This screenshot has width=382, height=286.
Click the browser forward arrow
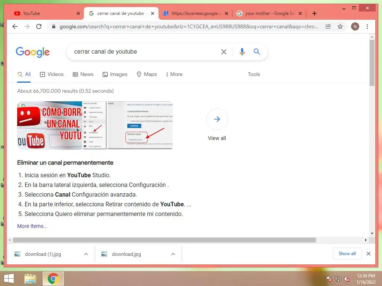(27, 26)
